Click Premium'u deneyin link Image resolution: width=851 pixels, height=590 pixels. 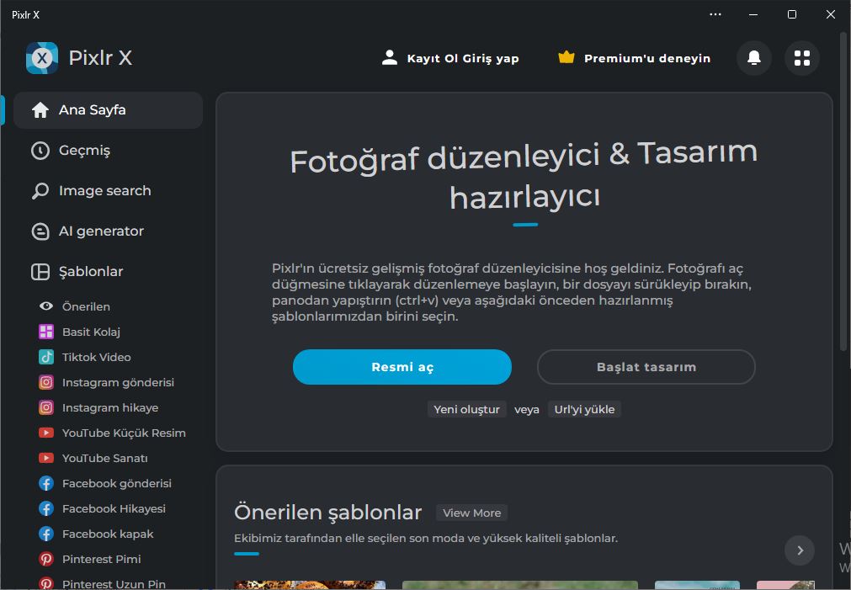(x=647, y=58)
